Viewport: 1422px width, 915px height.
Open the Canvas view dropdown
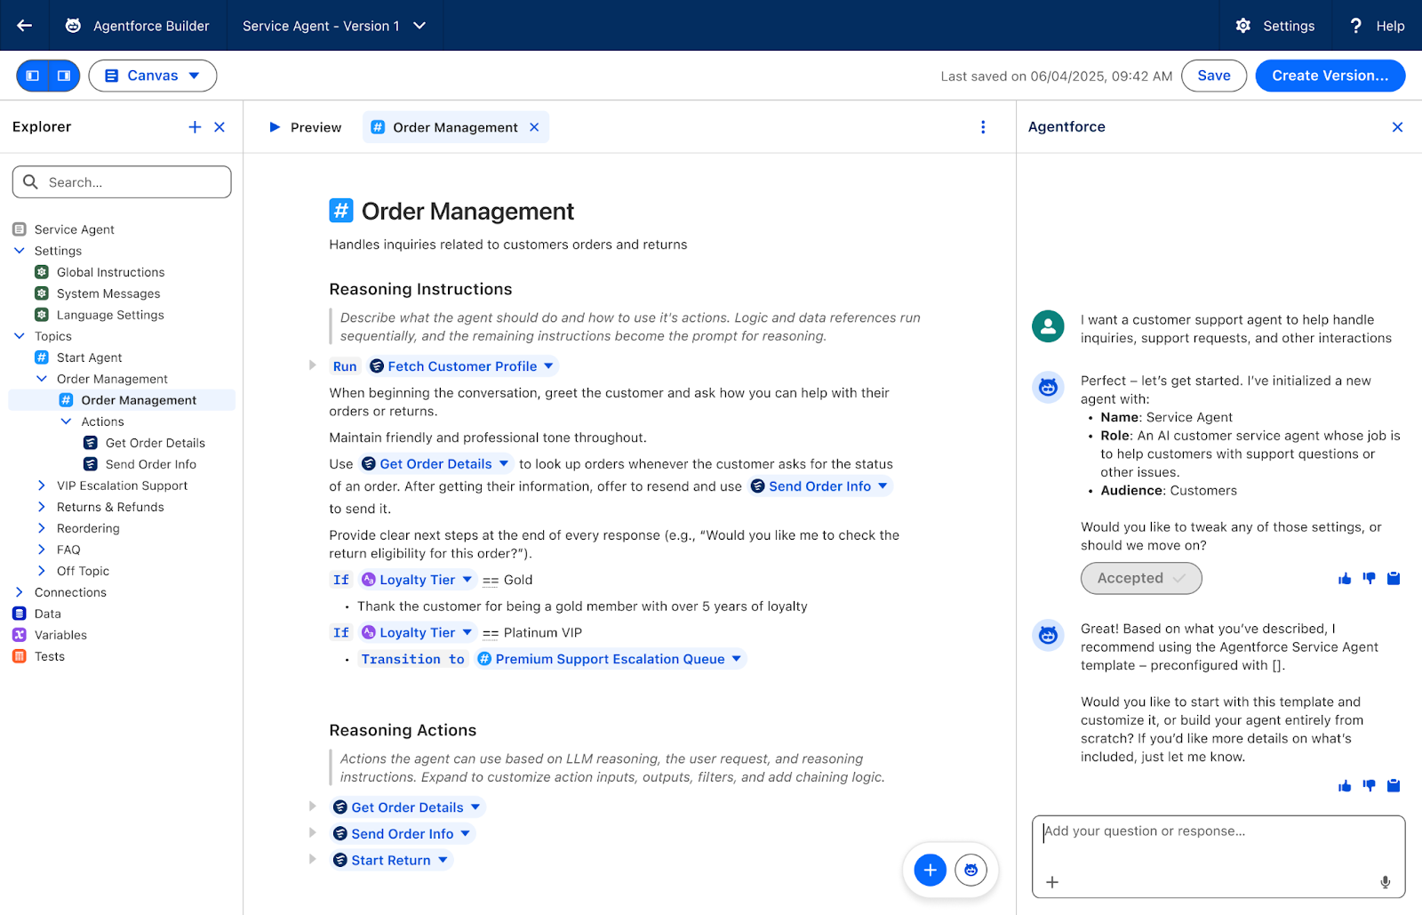pyautogui.click(x=153, y=76)
